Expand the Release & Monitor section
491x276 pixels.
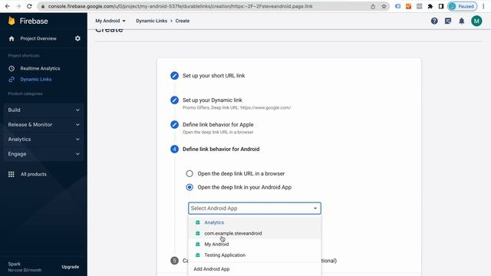(44, 124)
